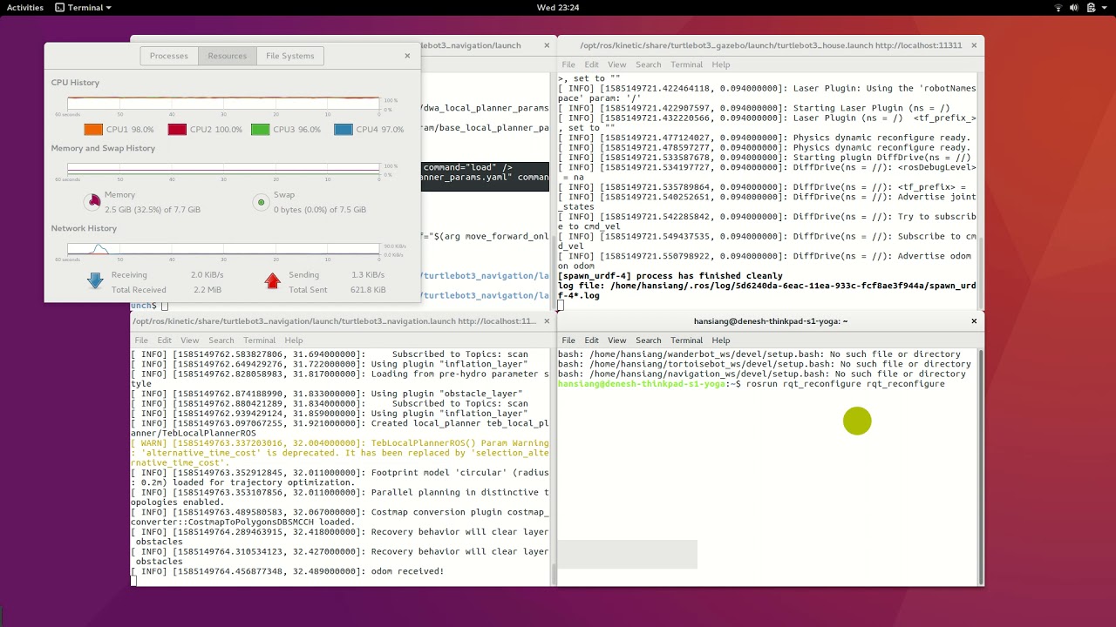
Task: Click the Sending red up-arrow icon
Action: tap(272, 281)
